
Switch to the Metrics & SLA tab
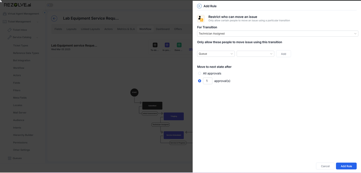tap(126, 29)
